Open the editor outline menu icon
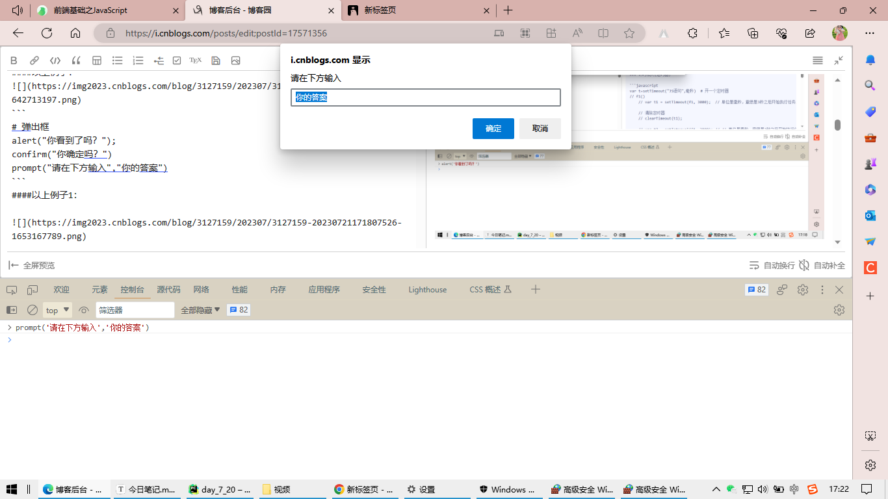888x499 pixels. coord(818,60)
